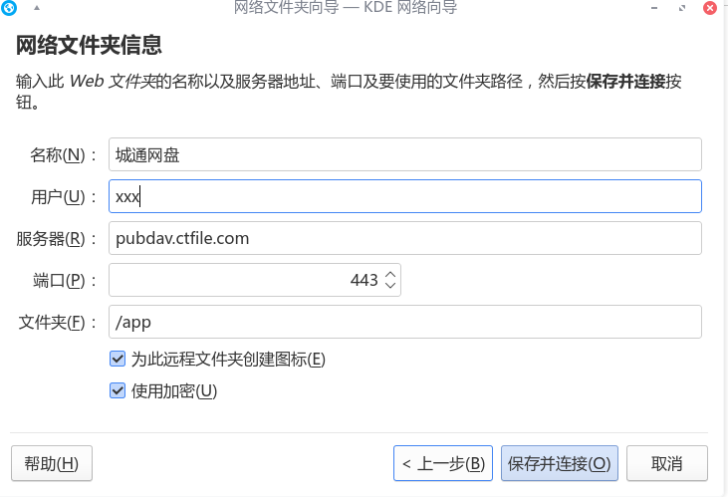
Task: Focus the 文件夹 field containing /app
Action: coord(405,322)
